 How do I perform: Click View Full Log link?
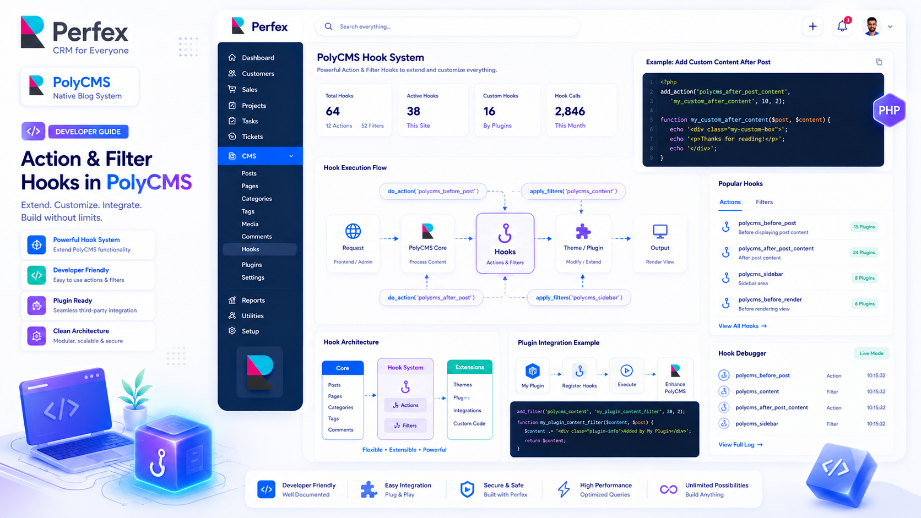coord(740,445)
